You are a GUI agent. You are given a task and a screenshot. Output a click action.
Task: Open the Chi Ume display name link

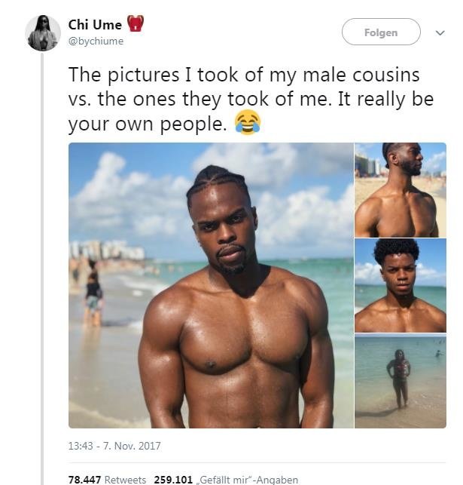pyautogui.click(x=95, y=25)
